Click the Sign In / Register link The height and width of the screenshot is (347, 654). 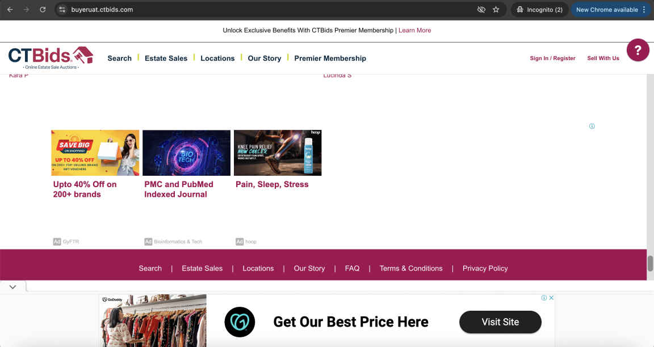[552, 58]
